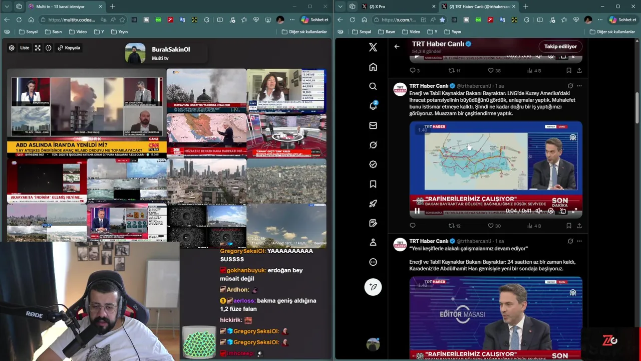Open X messages envelope
Viewport: 641px width, 361px height.
(373, 125)
